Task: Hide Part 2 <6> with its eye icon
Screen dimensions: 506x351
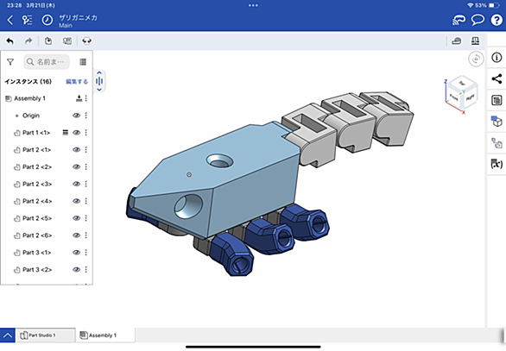Action: (x=77, y=235)
